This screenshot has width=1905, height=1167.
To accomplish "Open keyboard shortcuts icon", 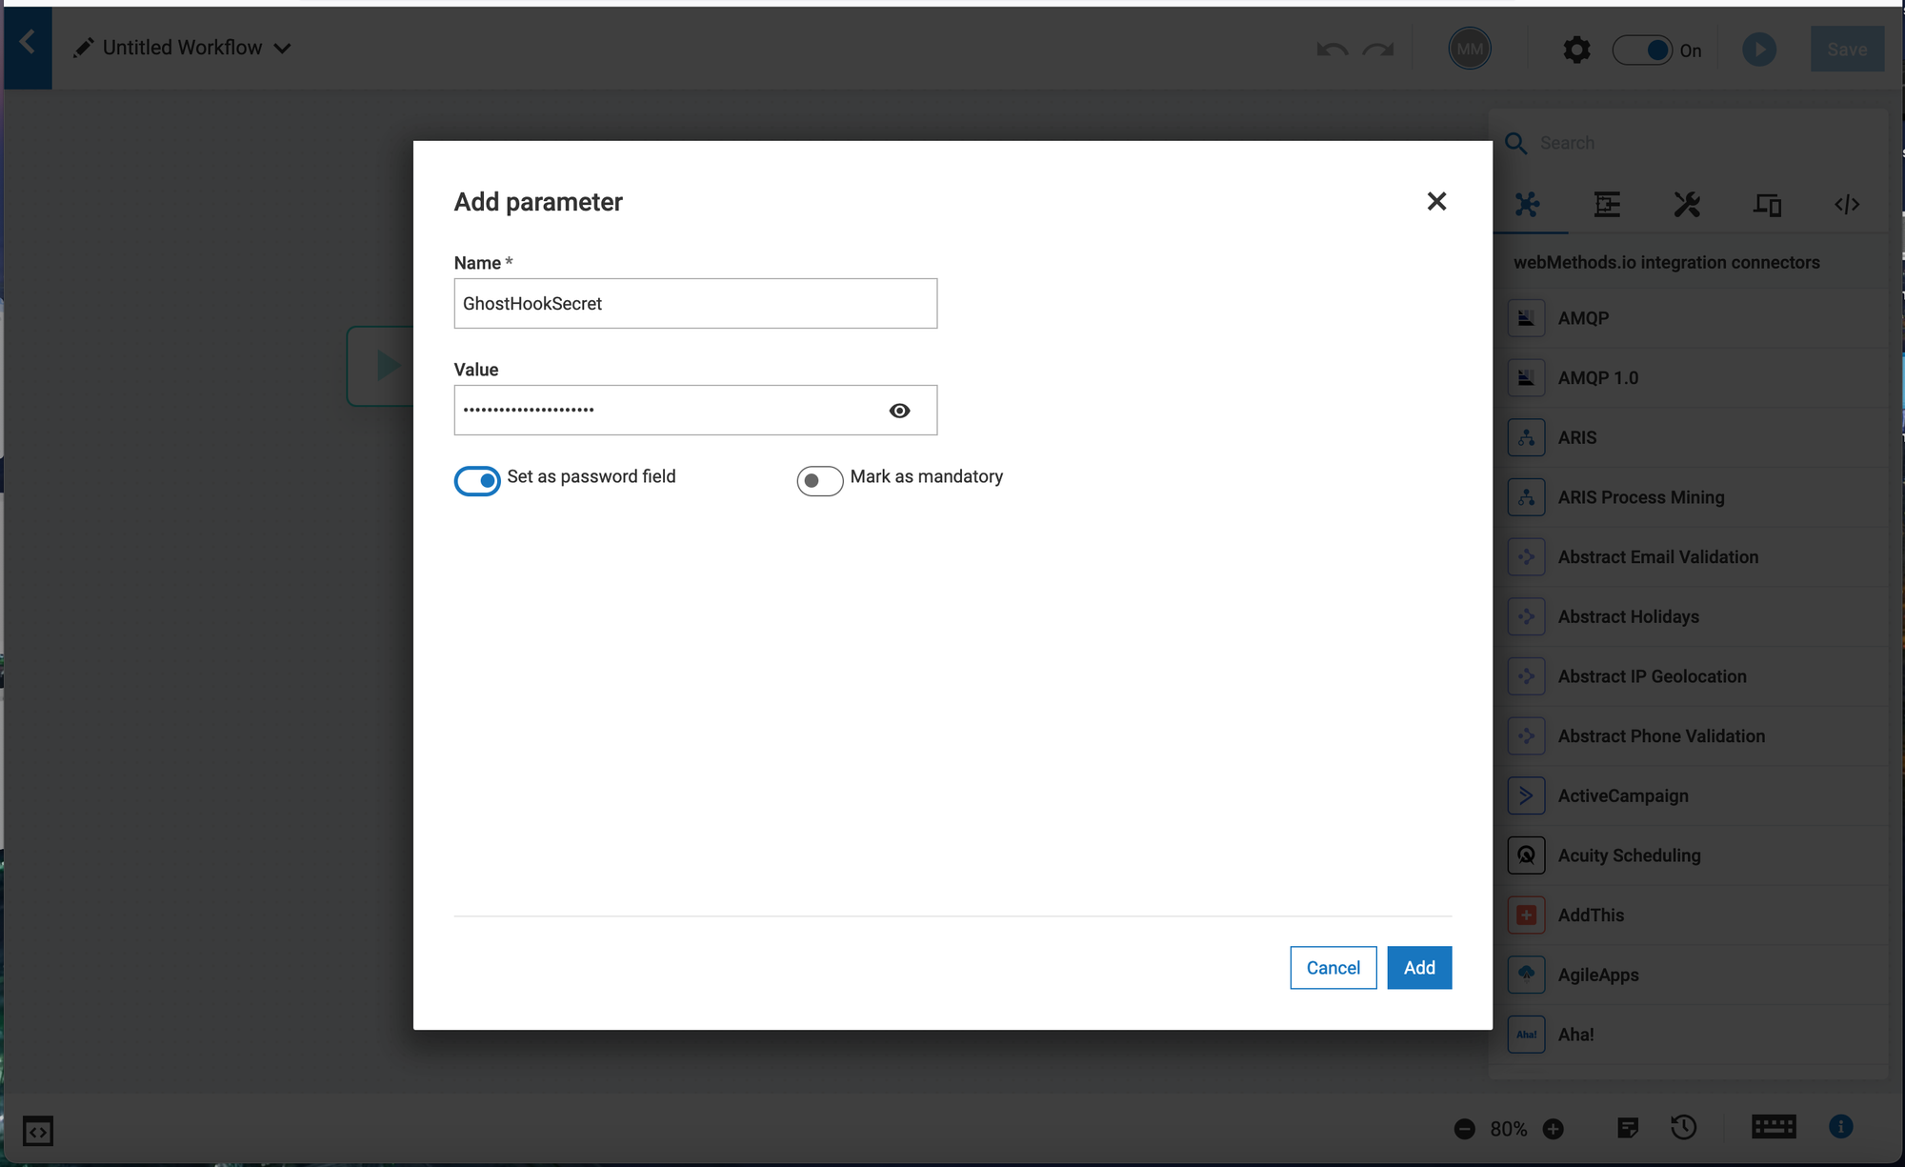I will 1773,1127.
